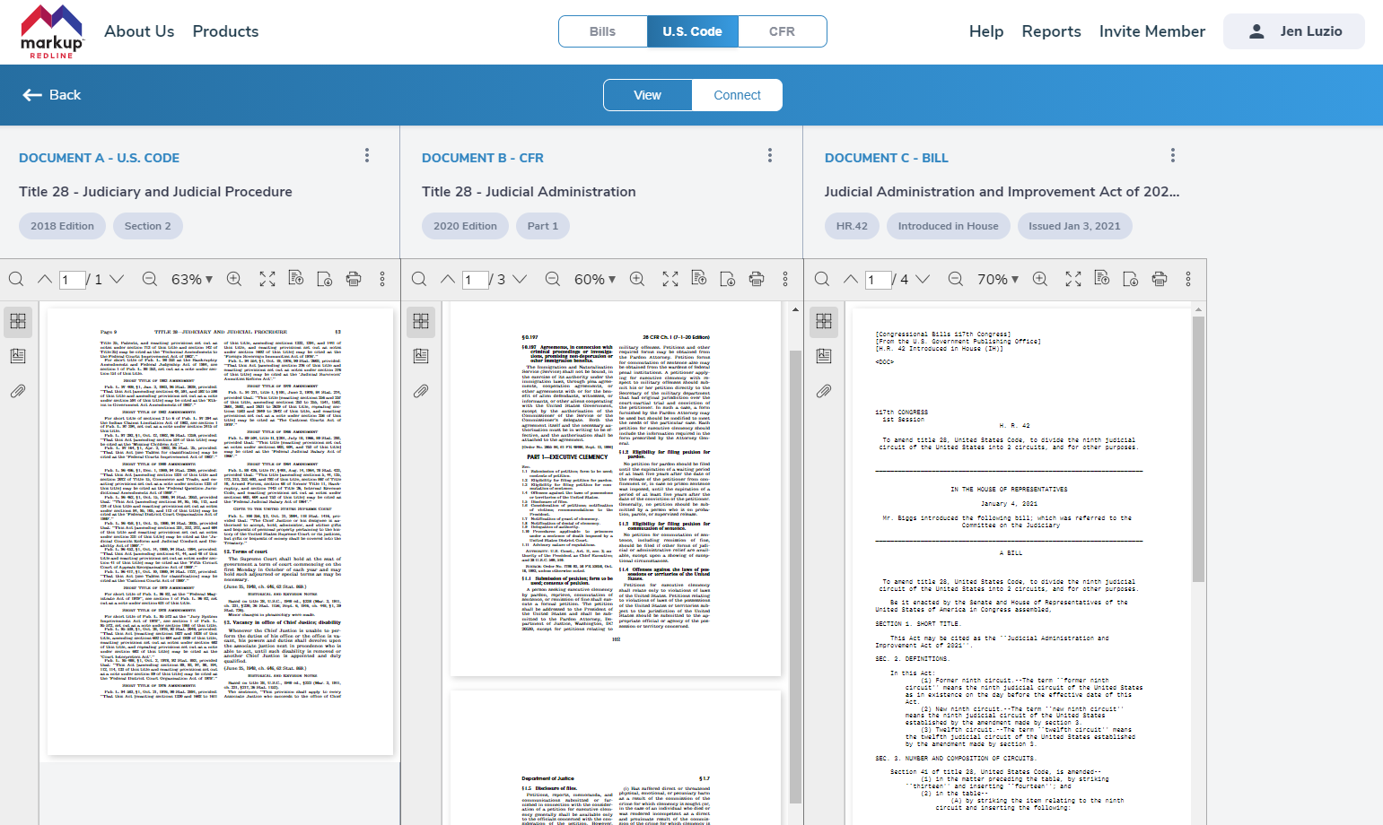Zoom out icon beside the 60% zoom
This screenshot has width=1383, height=825.
tap(552, 279)
